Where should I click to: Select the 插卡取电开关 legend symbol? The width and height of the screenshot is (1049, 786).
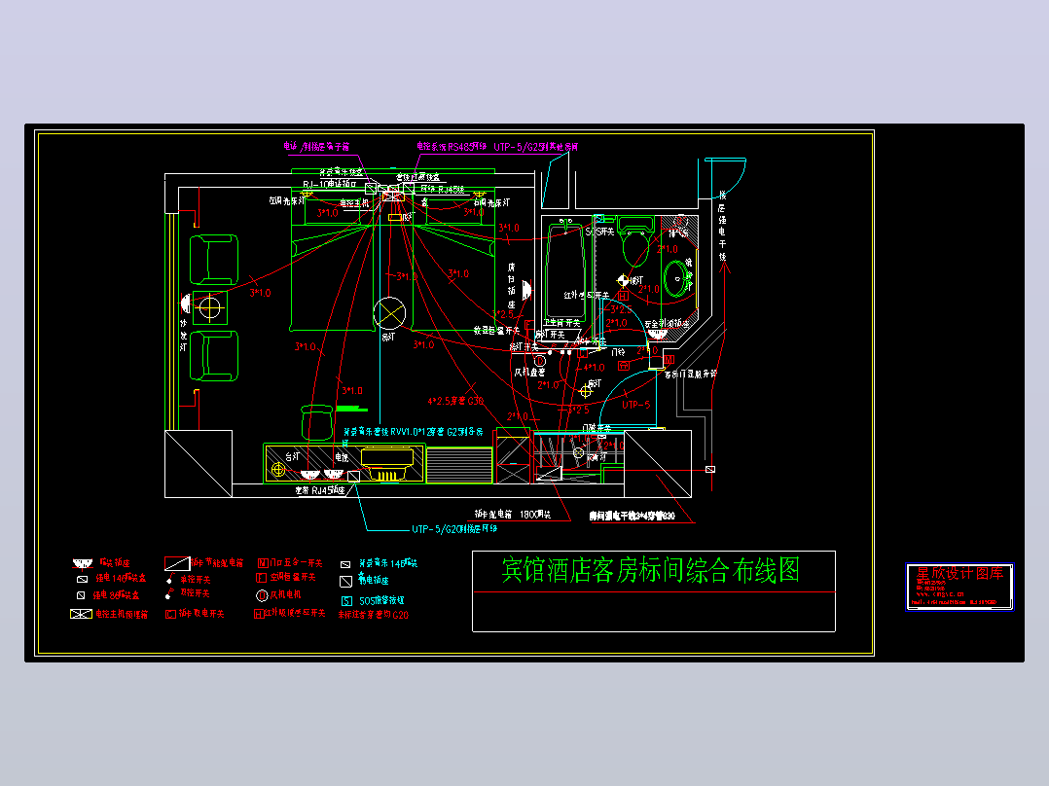point(170,614)
